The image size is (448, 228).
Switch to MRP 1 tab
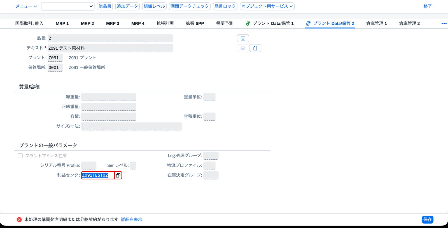tap(62, 24)
